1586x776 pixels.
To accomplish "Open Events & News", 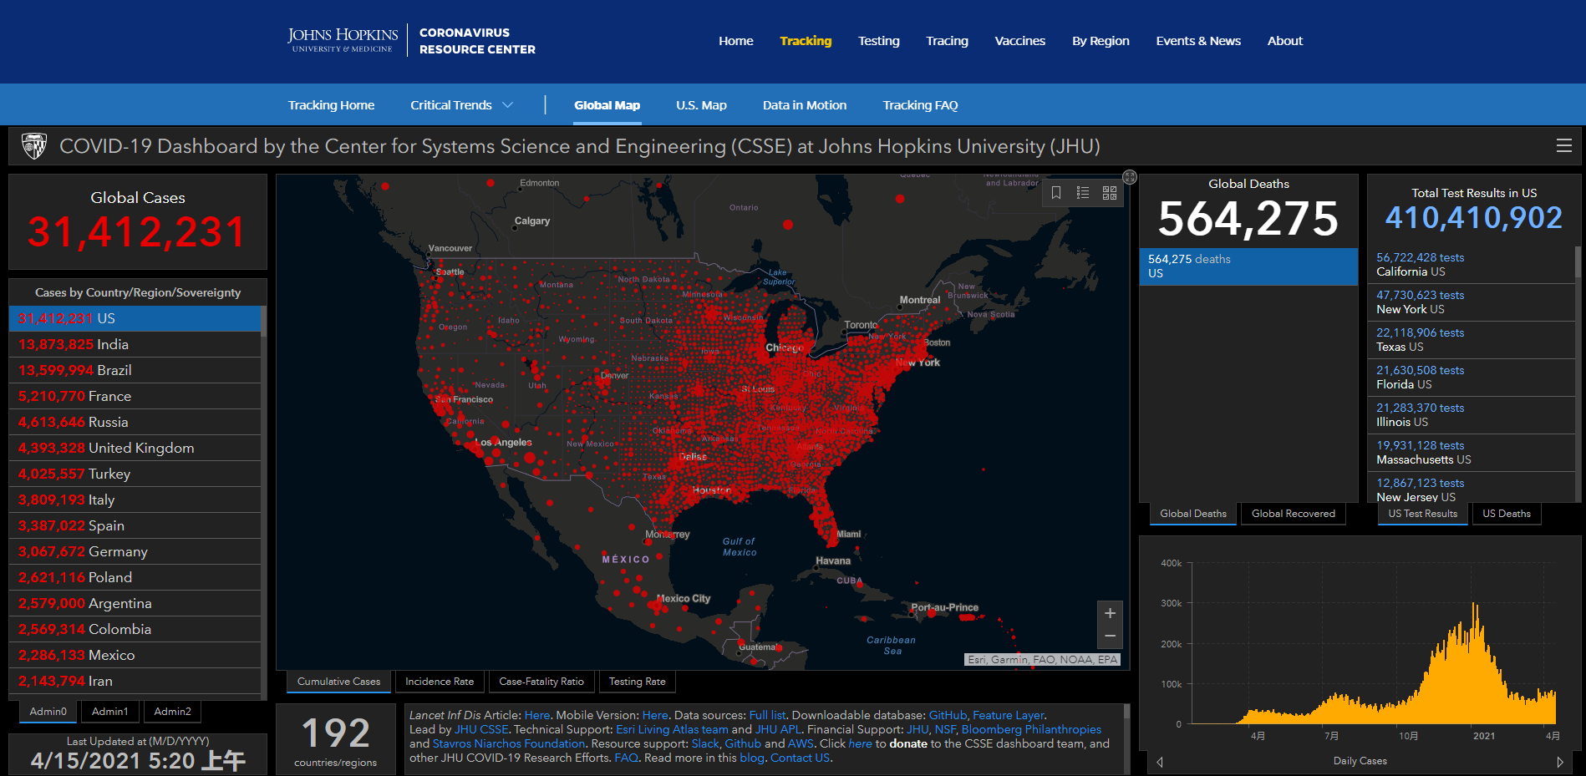I will pyautogui.click(x=1198, y=41).
